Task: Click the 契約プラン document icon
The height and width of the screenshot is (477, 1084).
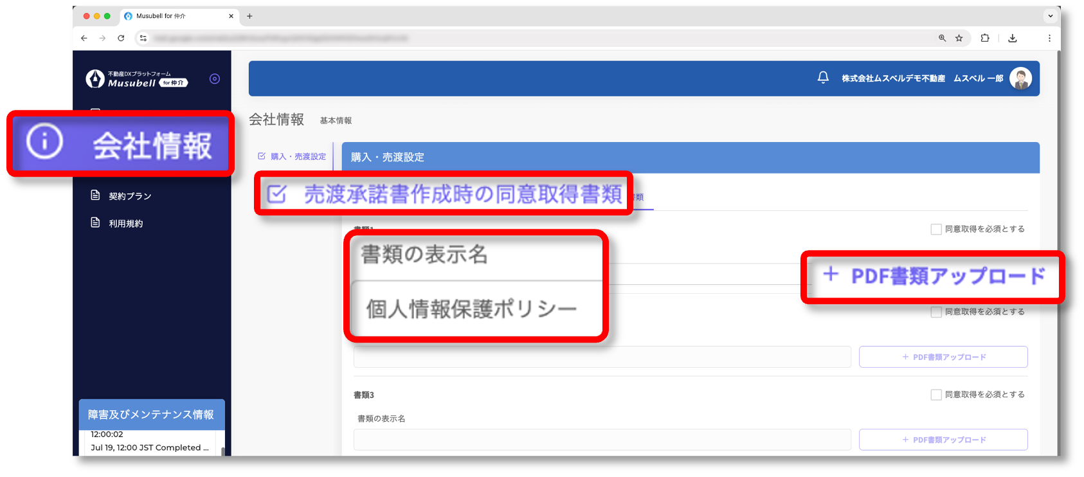Action: click(95, 195)
